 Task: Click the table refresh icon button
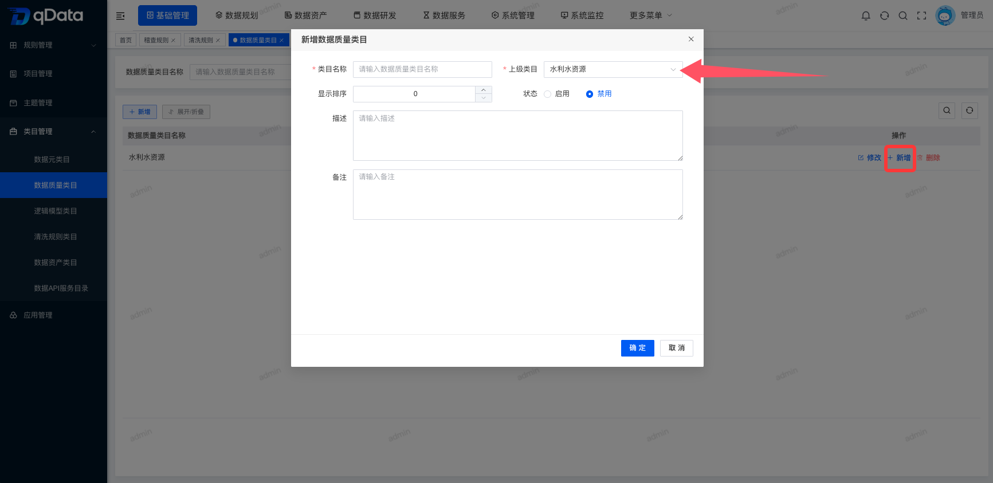(x=970, y=110)
